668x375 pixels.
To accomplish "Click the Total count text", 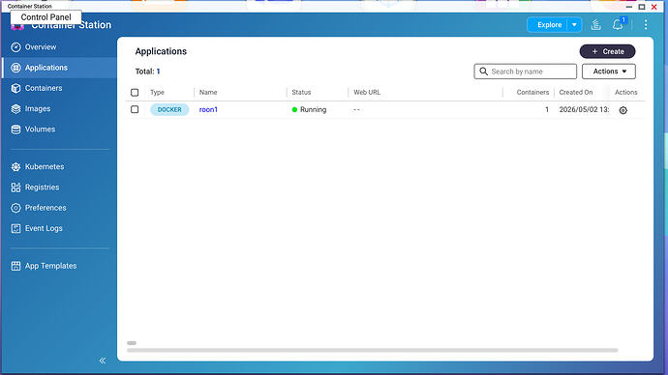I will coord(147,72).
